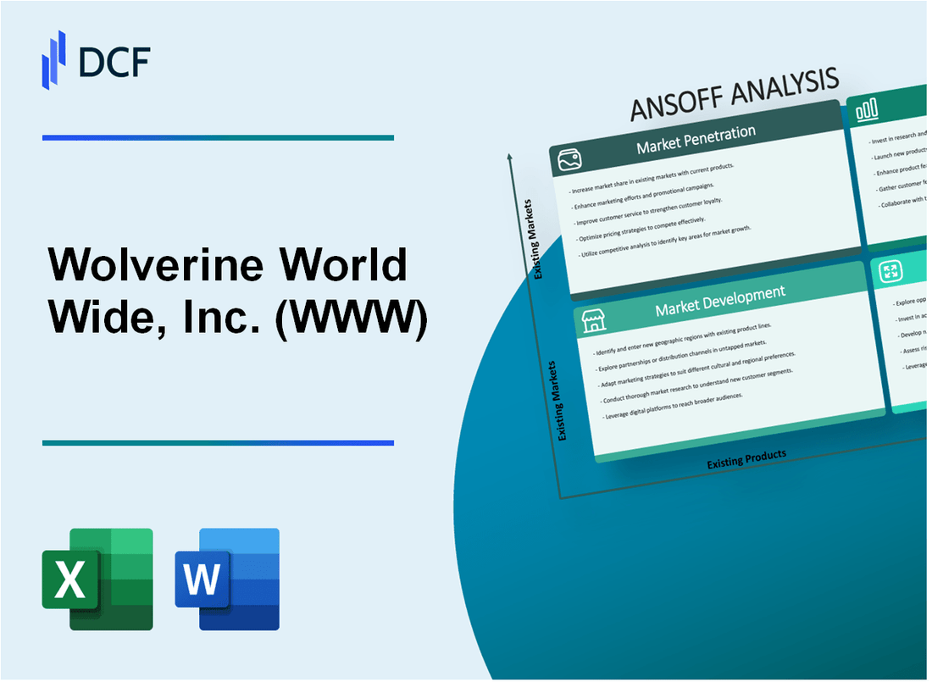Click the bar chart icon in green card
This screenshot has width=932, height=682.
pos(869,111)
